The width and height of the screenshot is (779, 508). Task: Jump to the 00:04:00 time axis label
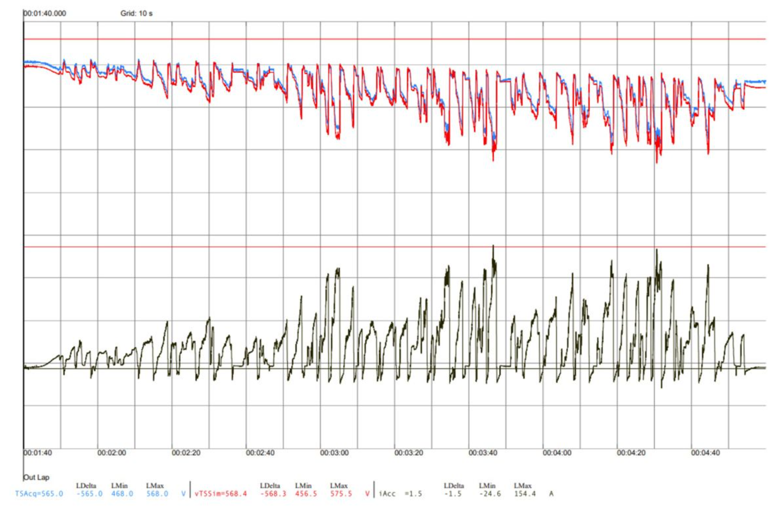coord(557,453)
